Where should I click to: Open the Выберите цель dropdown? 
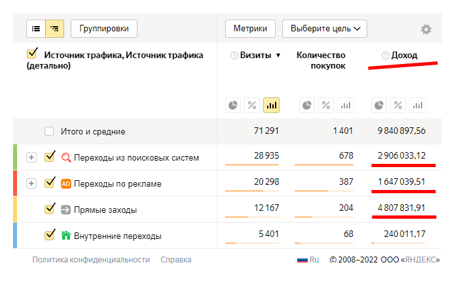click(324, 29)
